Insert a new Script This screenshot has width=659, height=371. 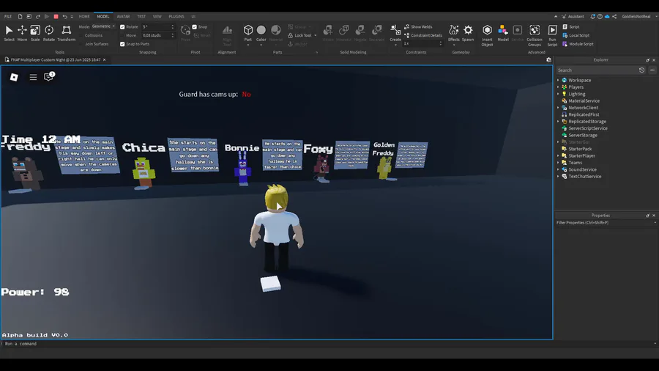[570, 26]
